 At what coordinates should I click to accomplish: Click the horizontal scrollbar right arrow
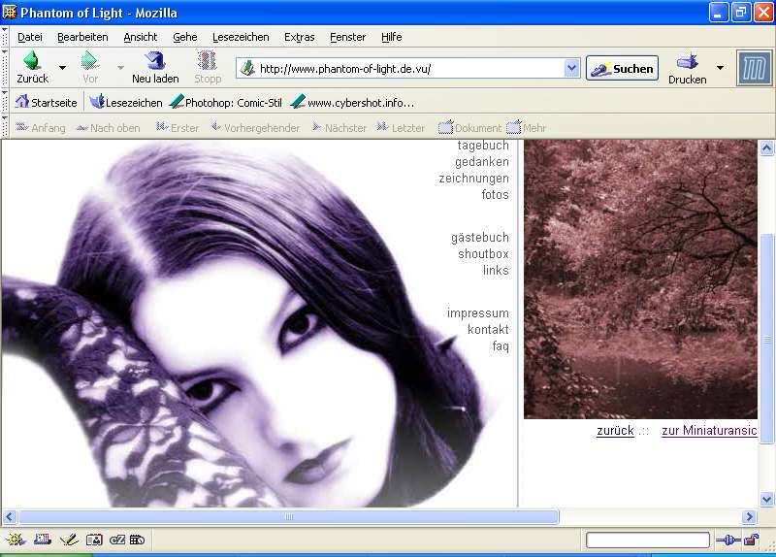tap(748, 517)
